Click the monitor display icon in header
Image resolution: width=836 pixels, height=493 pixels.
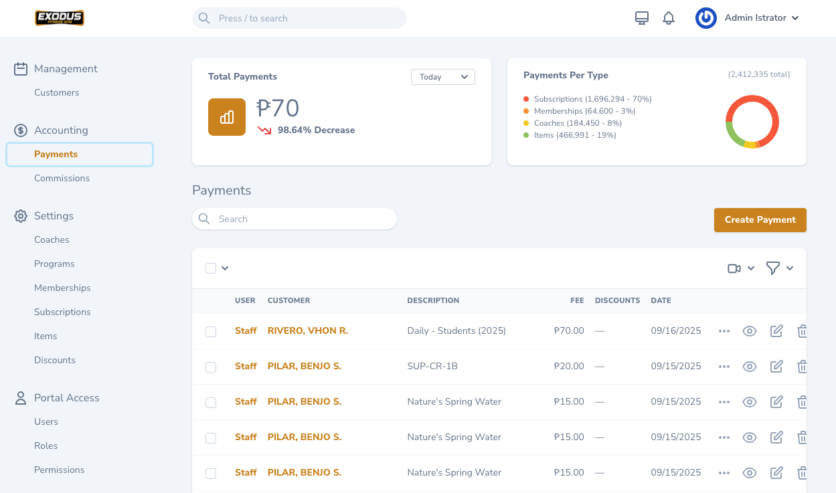(x=641, y=18)
